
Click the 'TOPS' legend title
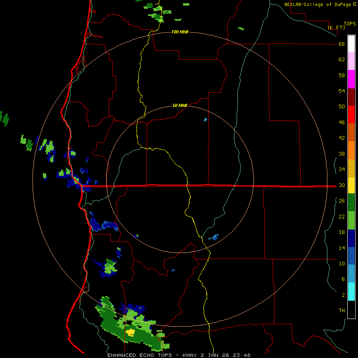coord(350,24)
